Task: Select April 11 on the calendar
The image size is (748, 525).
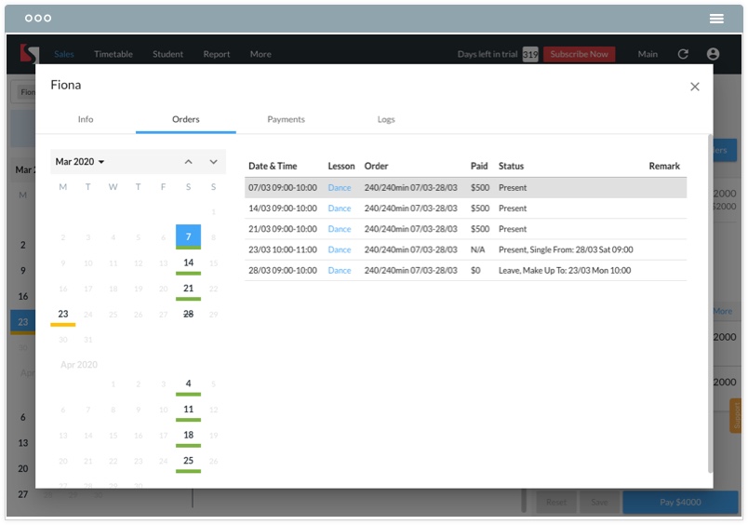Action: point(188,410)
